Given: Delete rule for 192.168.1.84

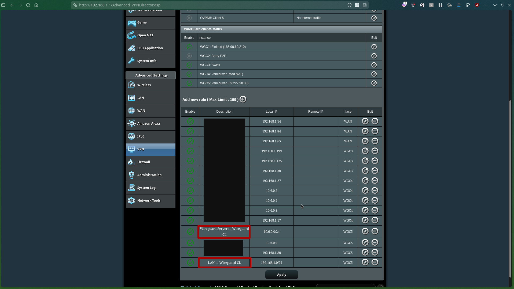Looking at the screenshot, I should [375, 131].
